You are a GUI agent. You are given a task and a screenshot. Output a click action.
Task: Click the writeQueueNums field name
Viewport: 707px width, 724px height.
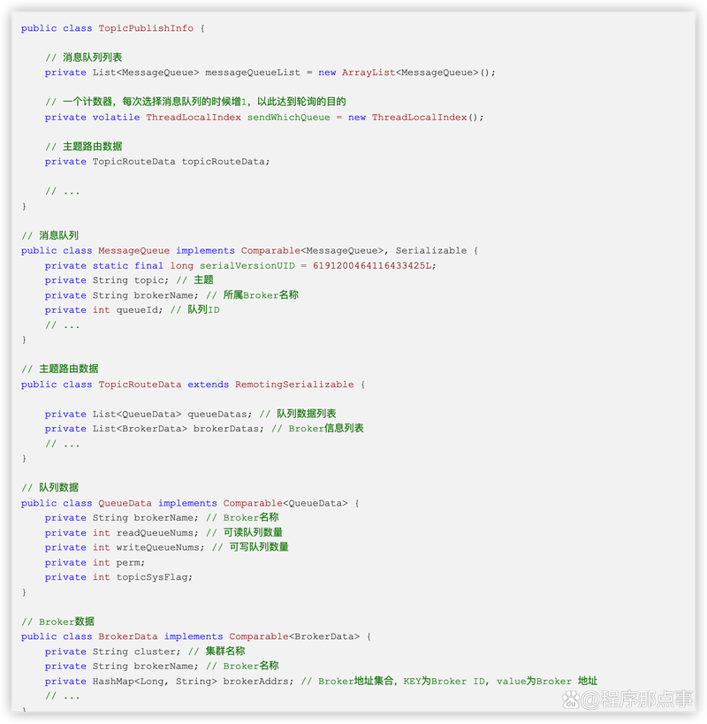[x=161, y=547]
